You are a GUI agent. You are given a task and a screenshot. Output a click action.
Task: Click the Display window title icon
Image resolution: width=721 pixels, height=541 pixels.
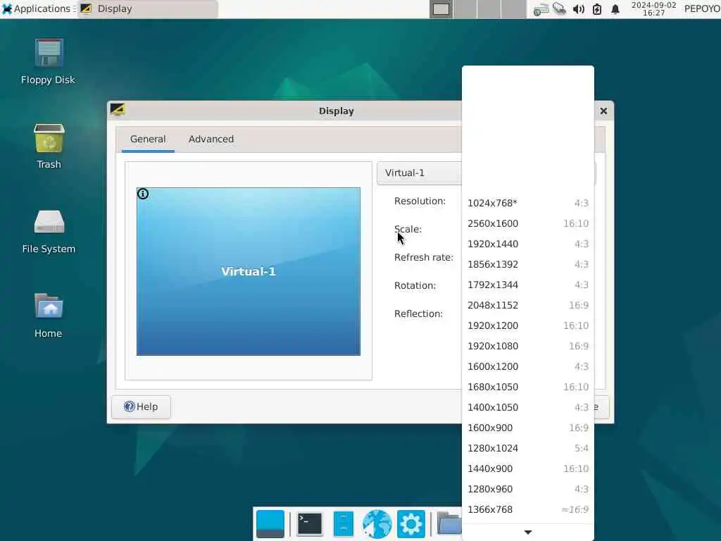point(118,109)
